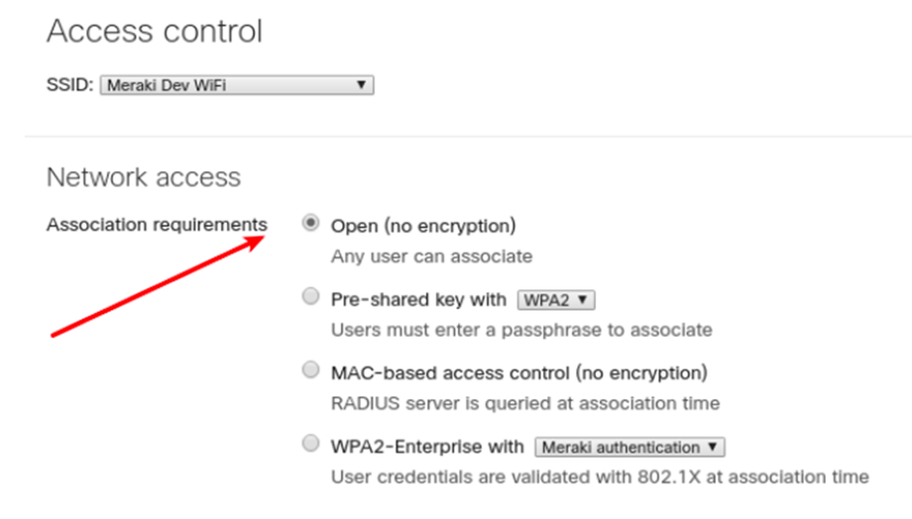Select the Open (no encryption) radio button
The image size is (912, 519).
click(311, 224)
